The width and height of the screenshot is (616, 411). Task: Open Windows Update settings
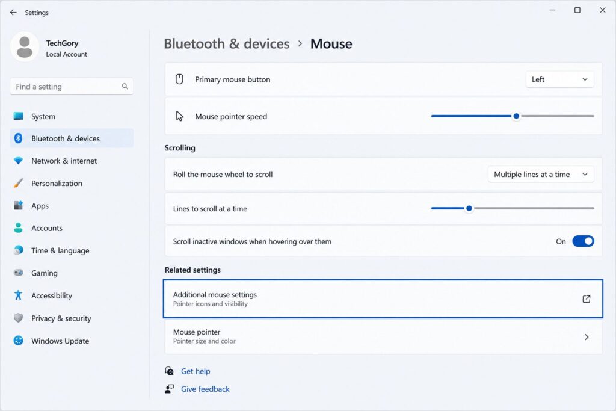[72, 341]
